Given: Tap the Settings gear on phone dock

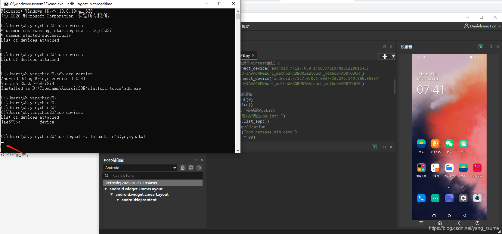Looking at the screenshot, I should pyautogui.click(x=463, y=198).
